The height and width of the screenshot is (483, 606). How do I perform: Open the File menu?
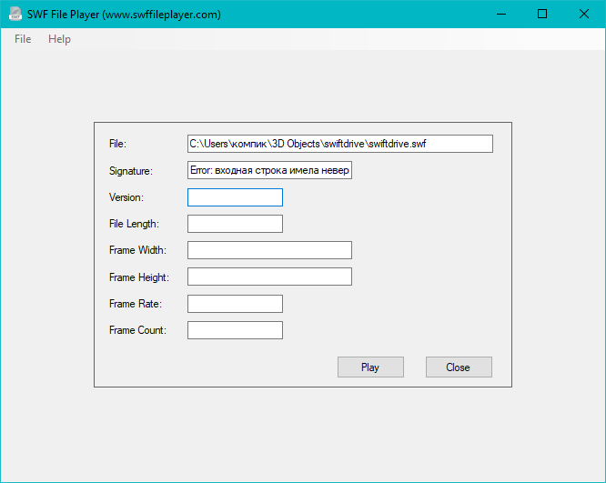click(x=23, y=39)
